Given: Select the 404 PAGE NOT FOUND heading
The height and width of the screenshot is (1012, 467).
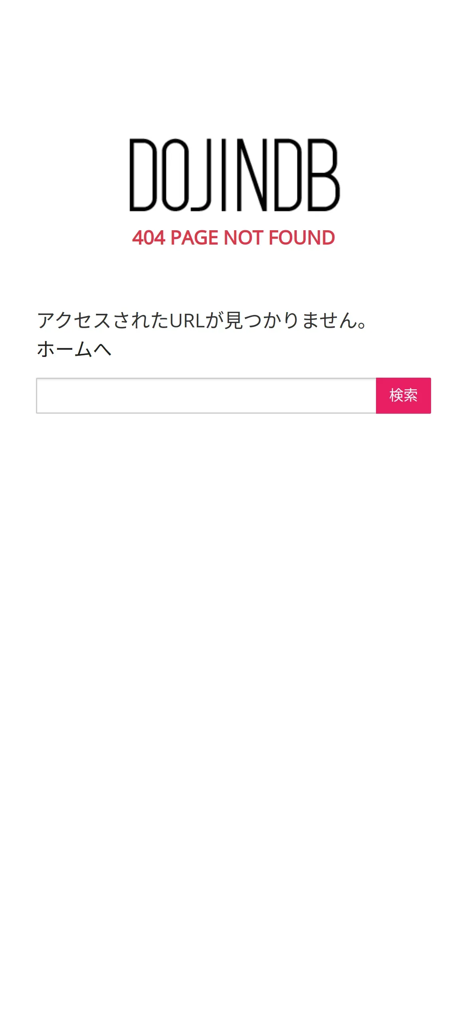Looking at the screenshot, I should 234,238.
